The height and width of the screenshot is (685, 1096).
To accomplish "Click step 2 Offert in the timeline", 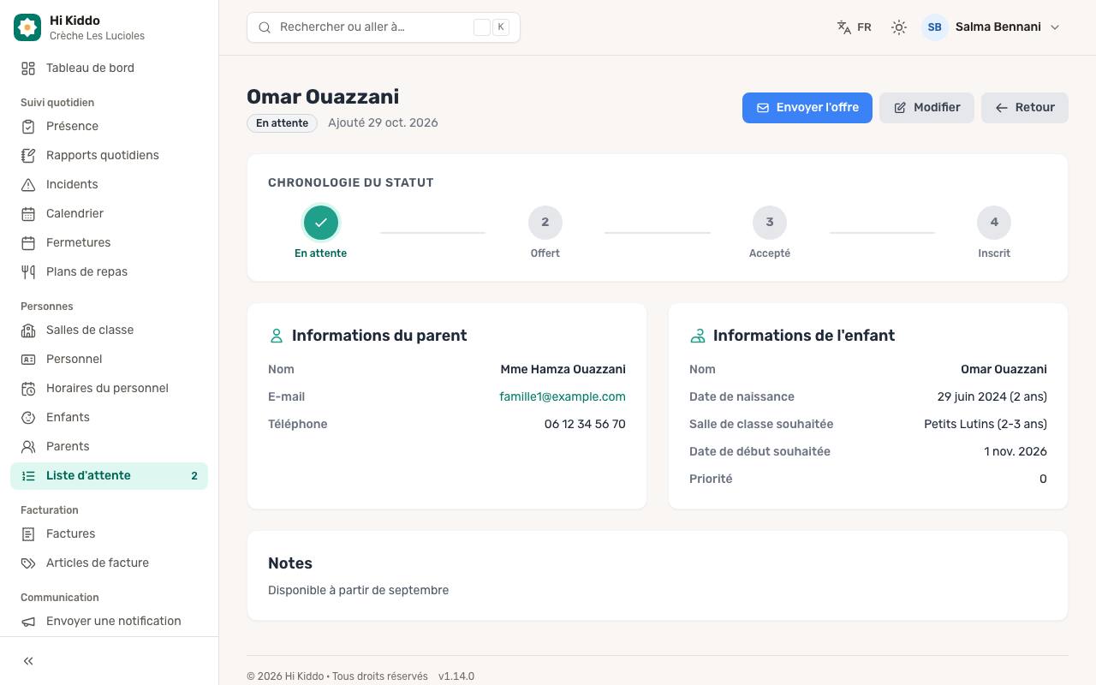I will [x=545, y=223].
